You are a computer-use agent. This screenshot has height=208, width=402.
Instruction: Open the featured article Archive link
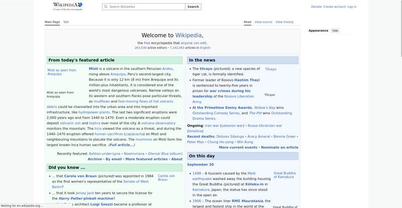(x=95, y=159)
